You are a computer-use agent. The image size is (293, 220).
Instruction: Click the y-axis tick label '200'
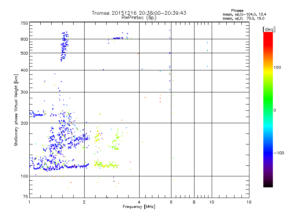click(x=25, y=123)
